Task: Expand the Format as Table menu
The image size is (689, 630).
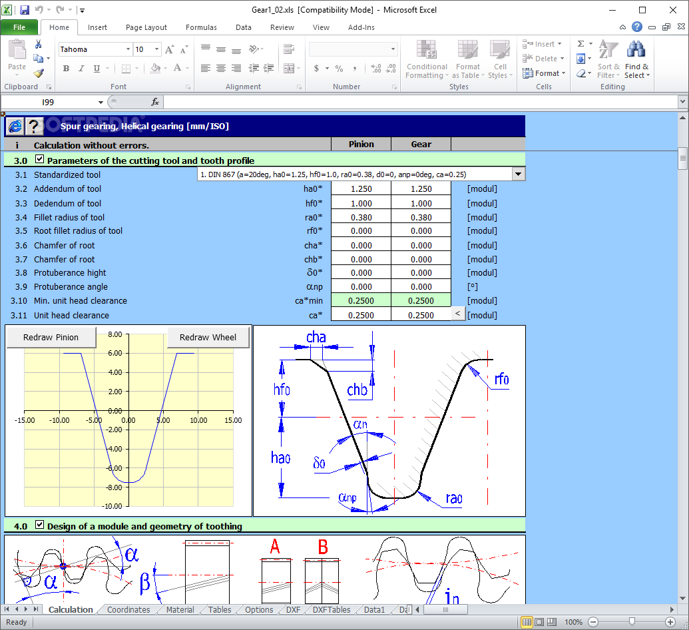Action: tap(467, 59)
